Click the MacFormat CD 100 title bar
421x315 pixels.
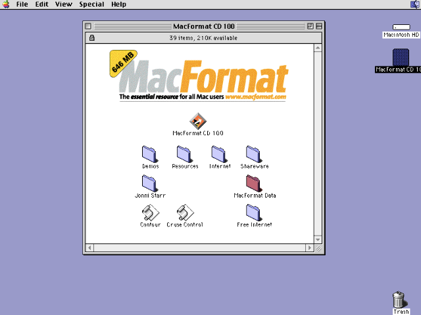point(204,26)
